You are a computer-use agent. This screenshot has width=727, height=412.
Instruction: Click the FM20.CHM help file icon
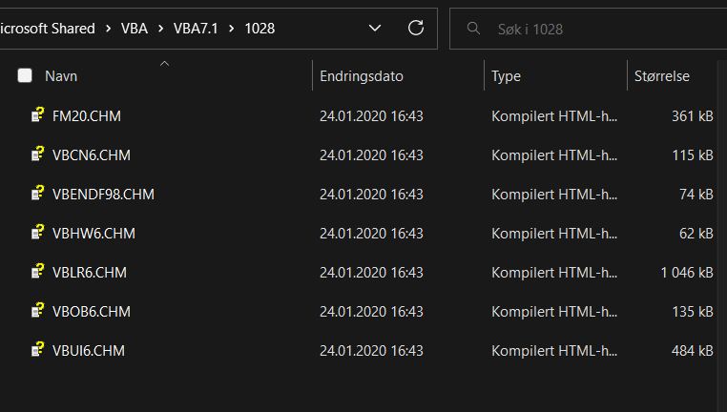[x=37, y=115]
